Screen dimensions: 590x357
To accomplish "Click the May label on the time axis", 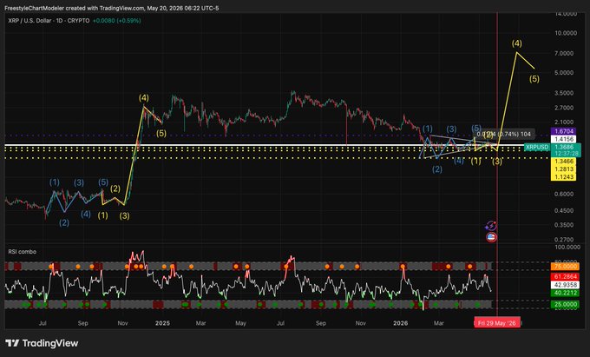I will tap(240, 323).
